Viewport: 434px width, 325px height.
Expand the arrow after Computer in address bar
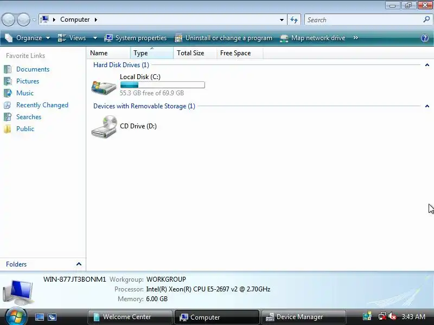96,19
